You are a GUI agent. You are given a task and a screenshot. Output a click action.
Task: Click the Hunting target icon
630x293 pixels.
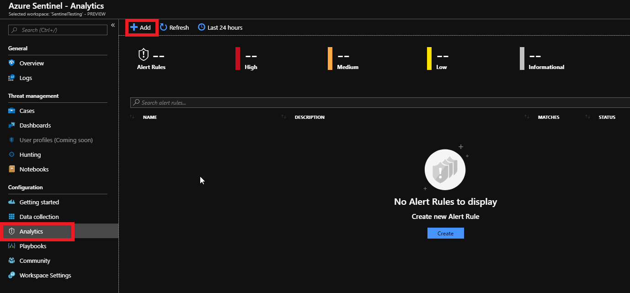click(12, 154)
